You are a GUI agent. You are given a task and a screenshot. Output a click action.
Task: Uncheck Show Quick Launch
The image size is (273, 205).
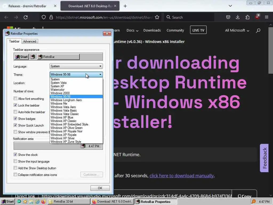click(x=15, y=125)
